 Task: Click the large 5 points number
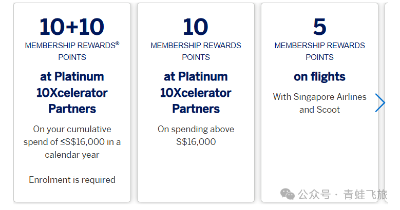320,27
